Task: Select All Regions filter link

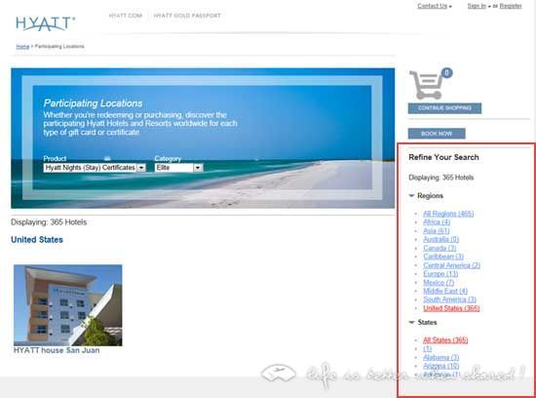Action: pos(448,214)
